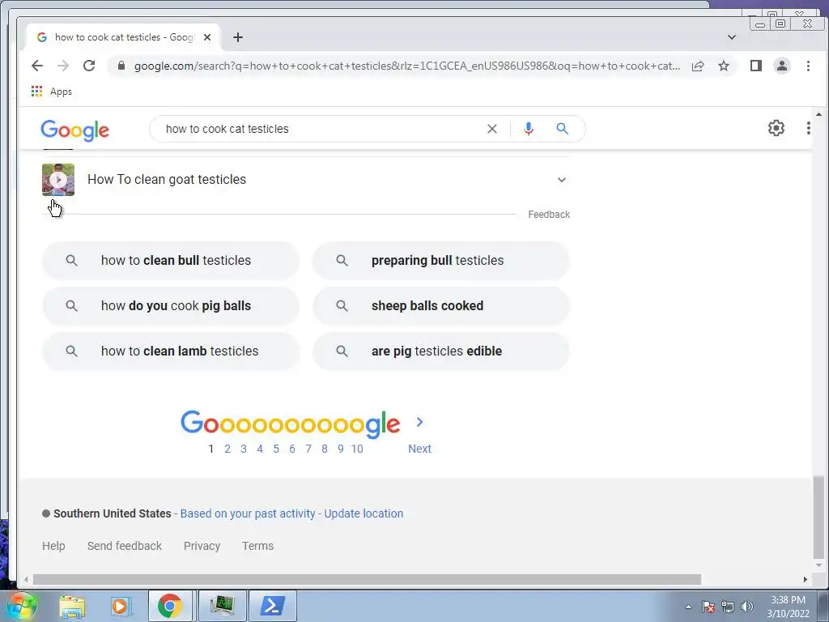Go back to the previous page
This screenshot has height=622, width=829.
pyautogui.click(x=37, y=66)
